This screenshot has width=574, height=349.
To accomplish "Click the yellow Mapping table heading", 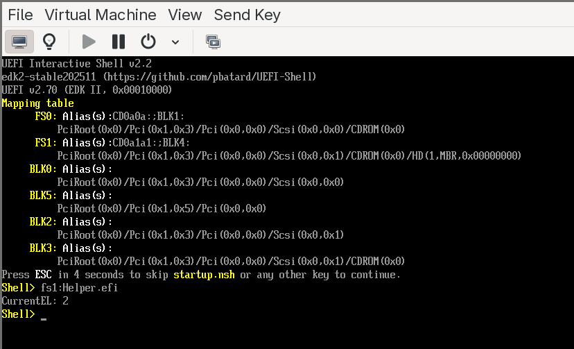I will (x=38, y=103).
